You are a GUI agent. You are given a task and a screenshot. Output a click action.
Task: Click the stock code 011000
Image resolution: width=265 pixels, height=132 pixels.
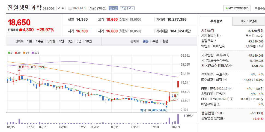point(48,8)
